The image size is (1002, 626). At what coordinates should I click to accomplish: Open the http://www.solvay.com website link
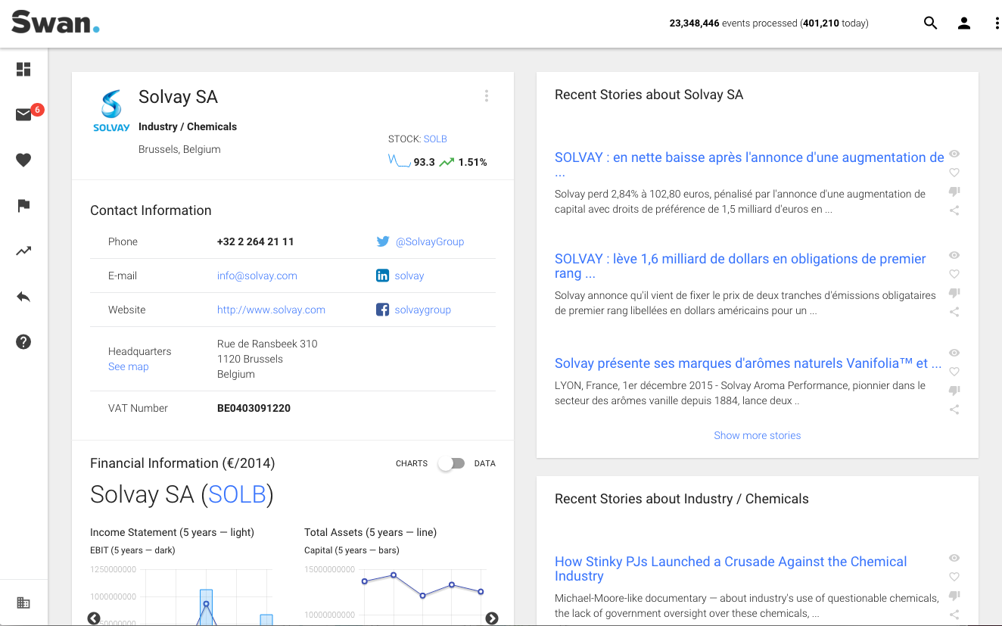[x=271, y=310]
